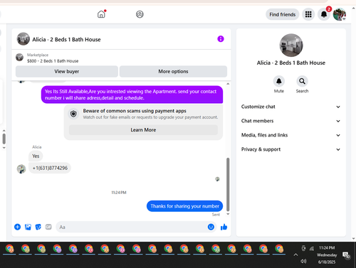Image resolution: width=356 pixels, height=268 pixels.
Task: Send a thumbs up like
Action: point(224,227)
